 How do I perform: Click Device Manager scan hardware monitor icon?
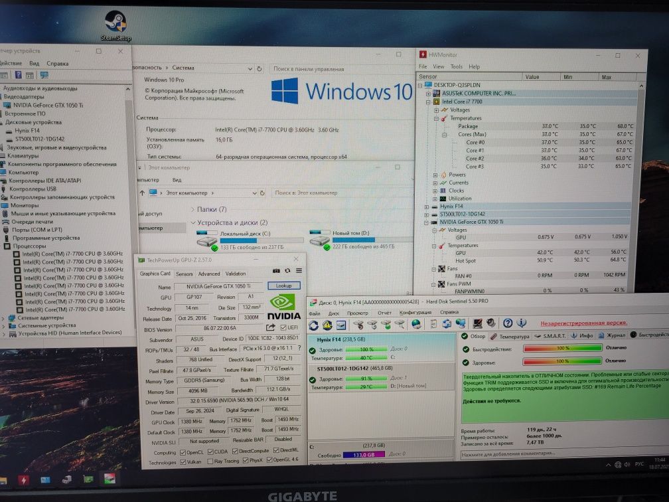pyautogui.click(x=44, y=75)
